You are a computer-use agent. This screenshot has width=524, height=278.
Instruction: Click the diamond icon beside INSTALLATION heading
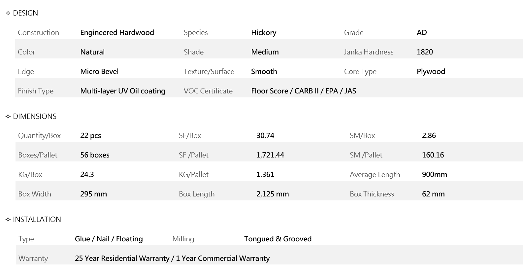(x=8, y=220)
